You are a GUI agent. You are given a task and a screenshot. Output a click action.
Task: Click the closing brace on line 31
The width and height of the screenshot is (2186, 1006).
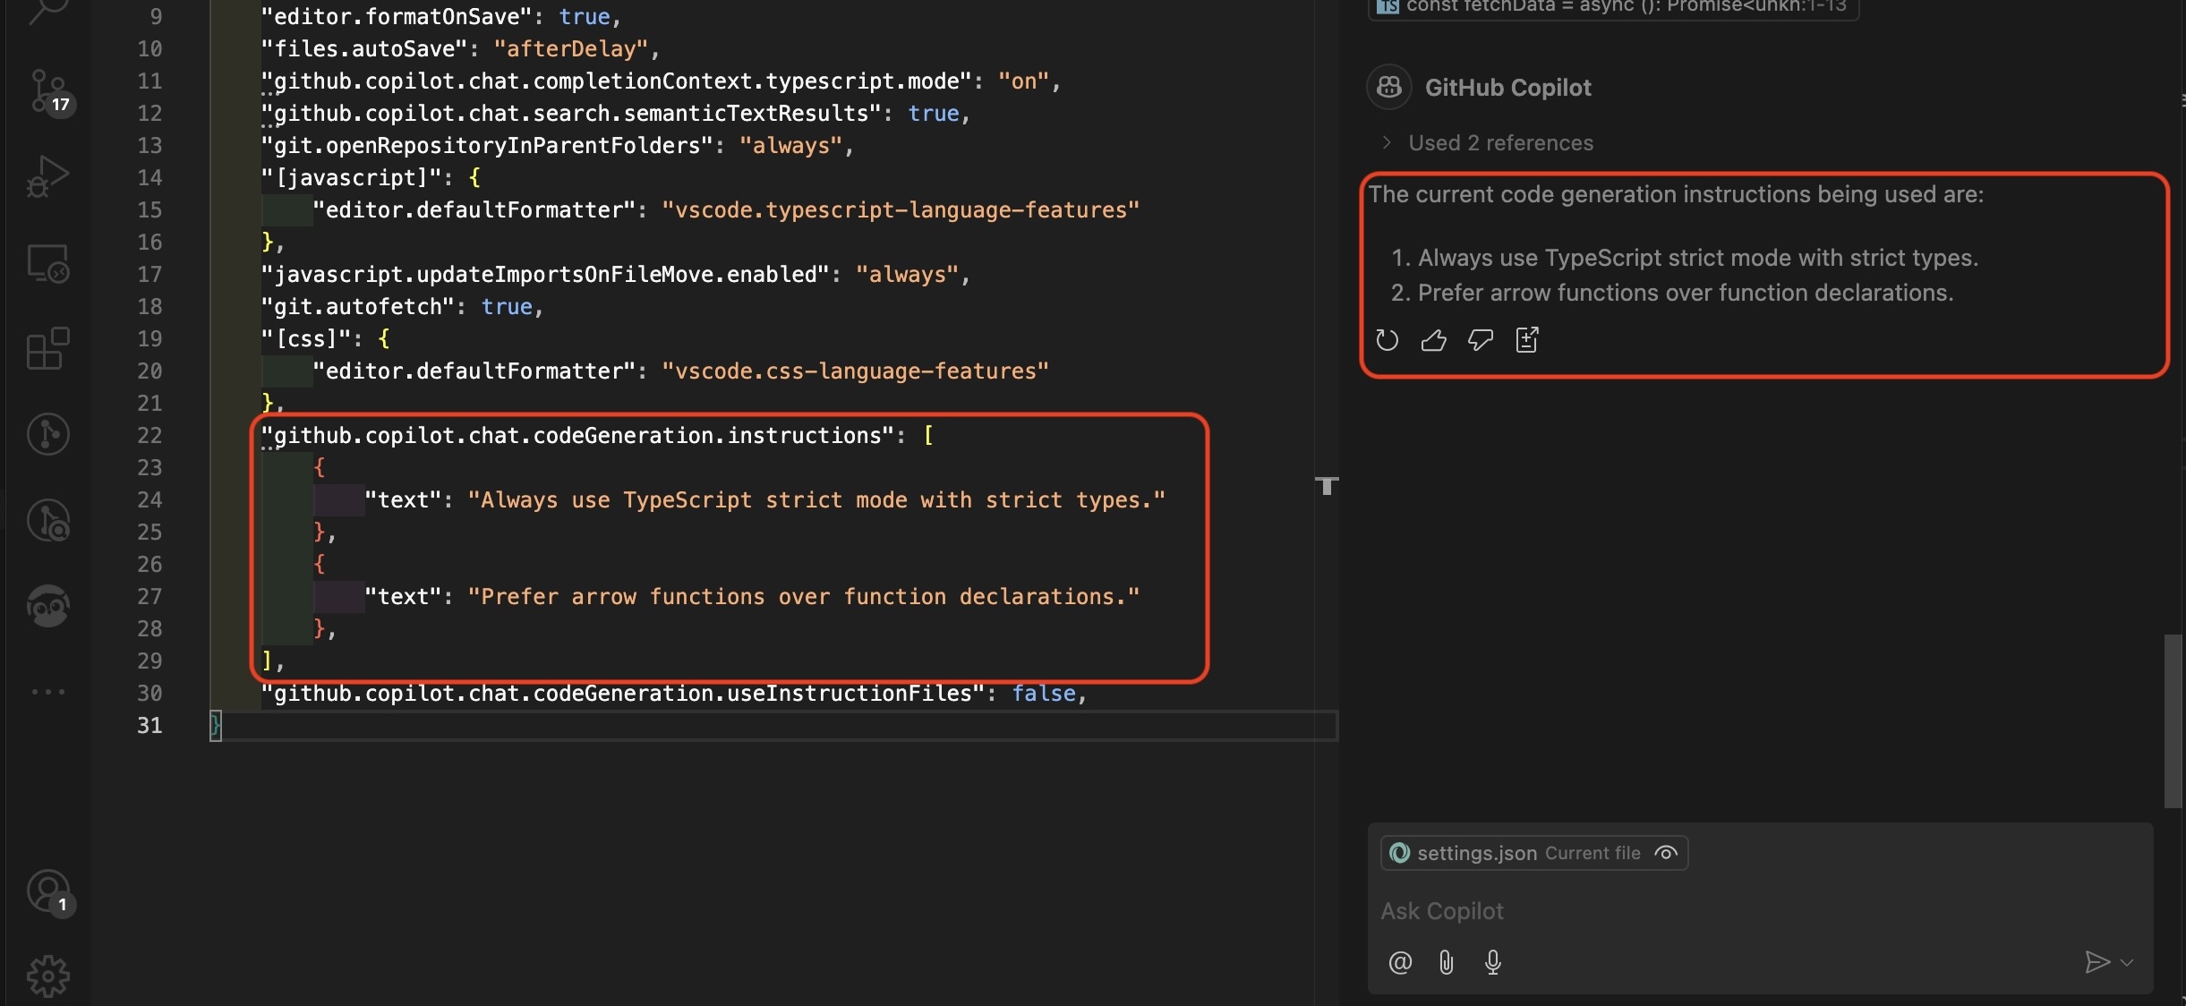coord(215,726)
